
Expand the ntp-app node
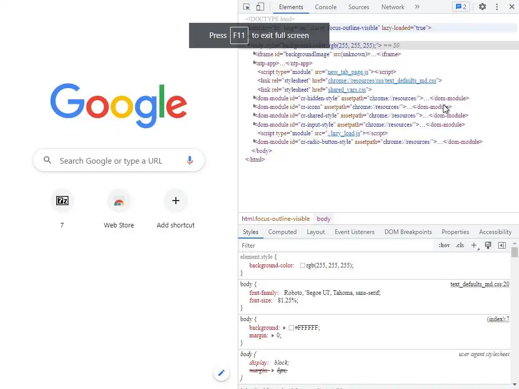tap(255, 62)
